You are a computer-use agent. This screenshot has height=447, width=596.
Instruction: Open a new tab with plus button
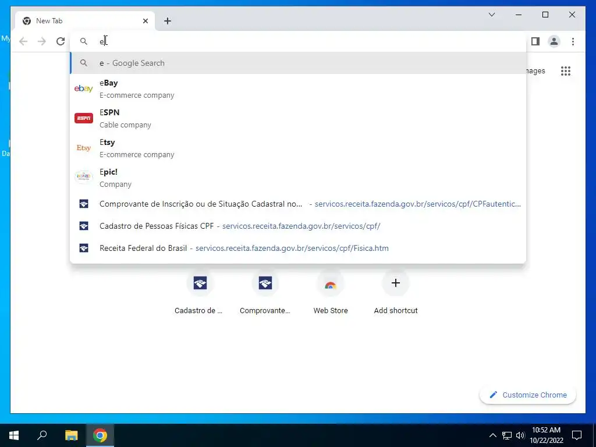click(168, 21)
